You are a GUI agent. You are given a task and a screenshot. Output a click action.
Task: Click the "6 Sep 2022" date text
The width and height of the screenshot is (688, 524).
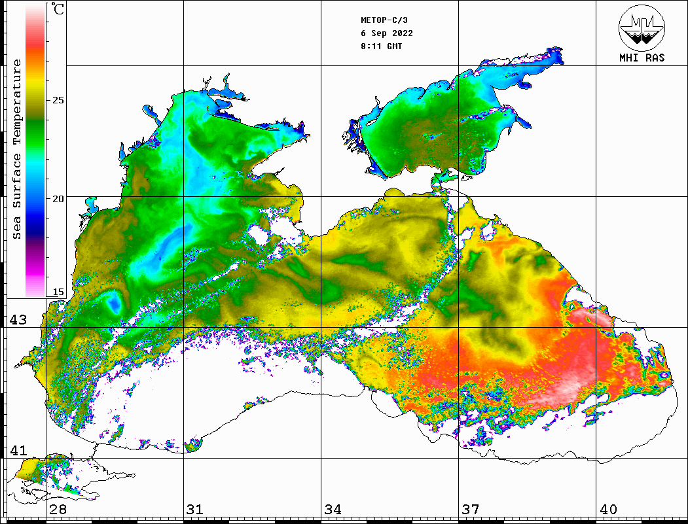(387, 33)
